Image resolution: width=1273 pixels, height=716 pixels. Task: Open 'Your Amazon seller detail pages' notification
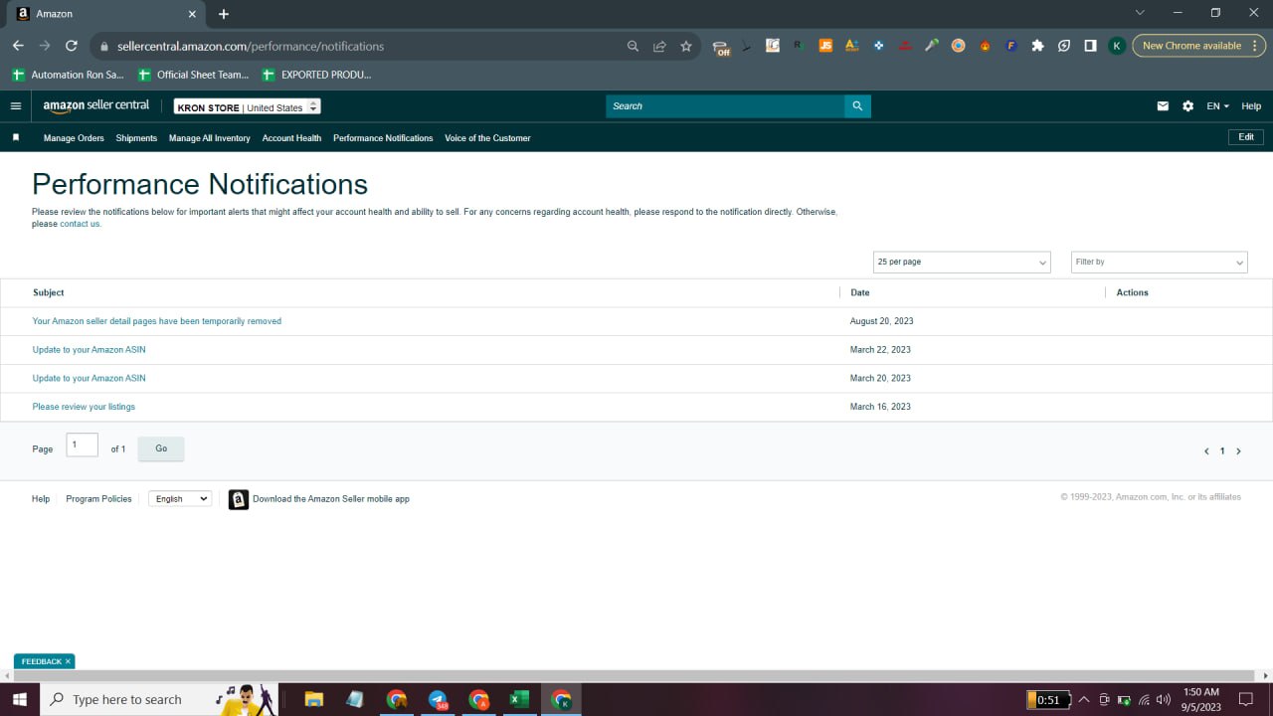tap(157, 321)
